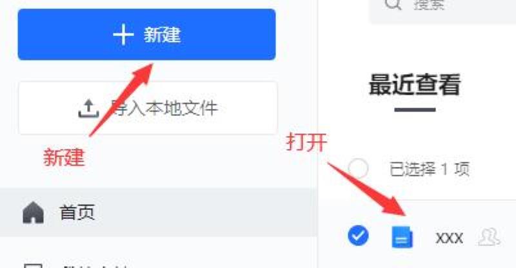Click the blue 新建 button

click(x=147, y=35)
